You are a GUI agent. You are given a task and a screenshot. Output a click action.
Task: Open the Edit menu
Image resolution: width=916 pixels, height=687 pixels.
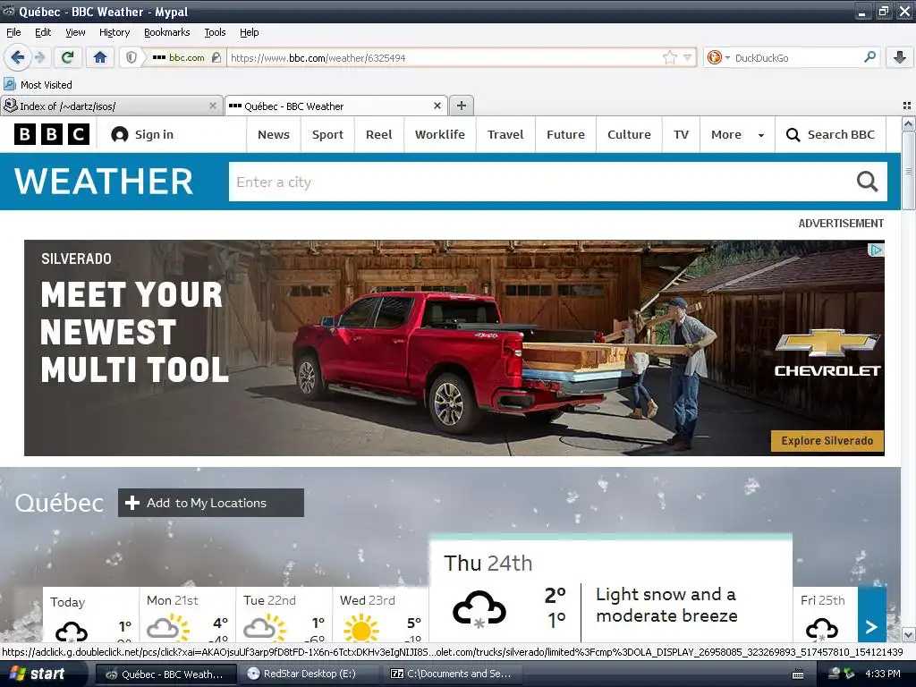43,32
